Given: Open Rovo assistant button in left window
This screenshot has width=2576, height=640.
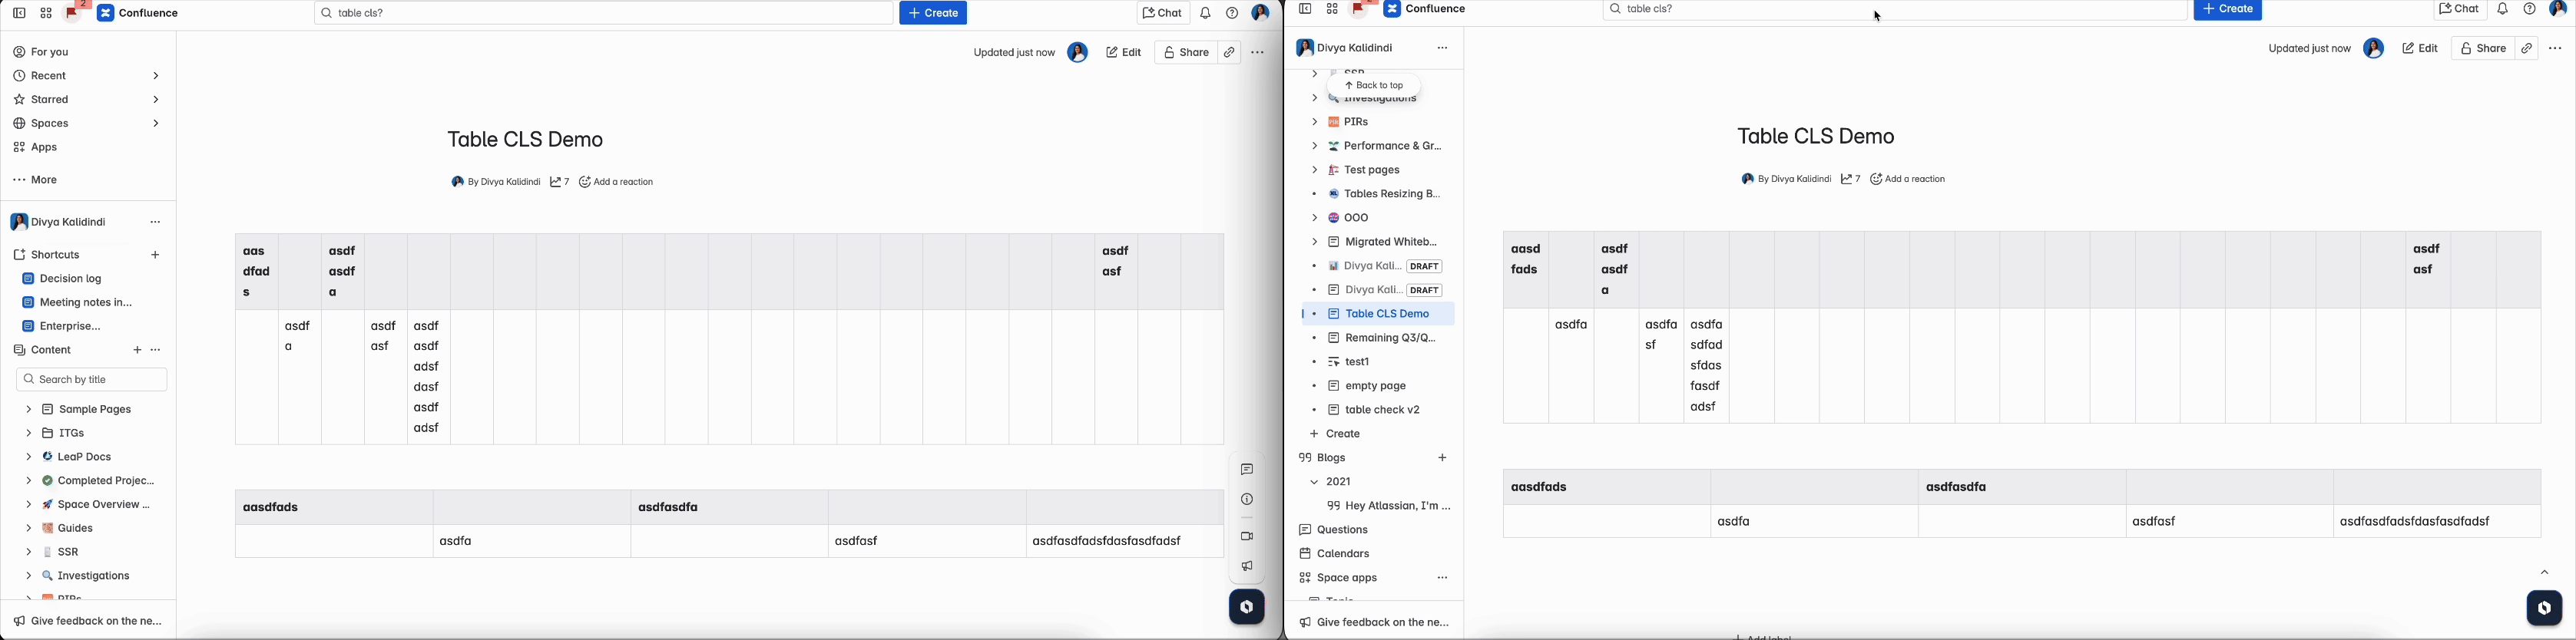Looking at the screenshot, I should 1247,607.
